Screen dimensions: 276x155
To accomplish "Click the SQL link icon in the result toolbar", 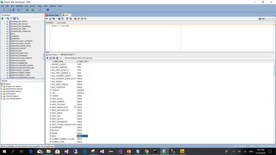I will (60, 58).
